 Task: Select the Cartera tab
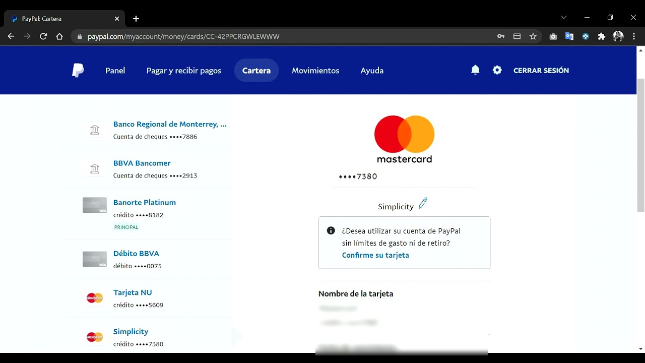256,71
